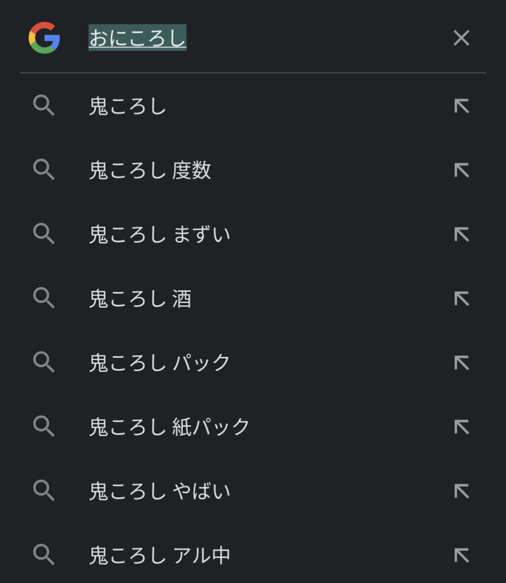
Task: Select the 鬼ころし 度数 suggestion
Action: [150, 170]
